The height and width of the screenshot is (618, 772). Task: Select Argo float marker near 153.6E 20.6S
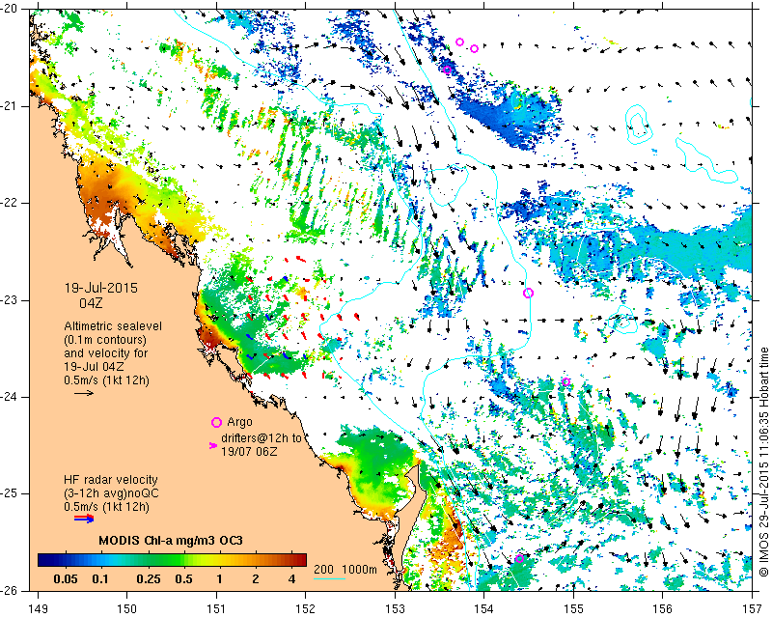447,70
